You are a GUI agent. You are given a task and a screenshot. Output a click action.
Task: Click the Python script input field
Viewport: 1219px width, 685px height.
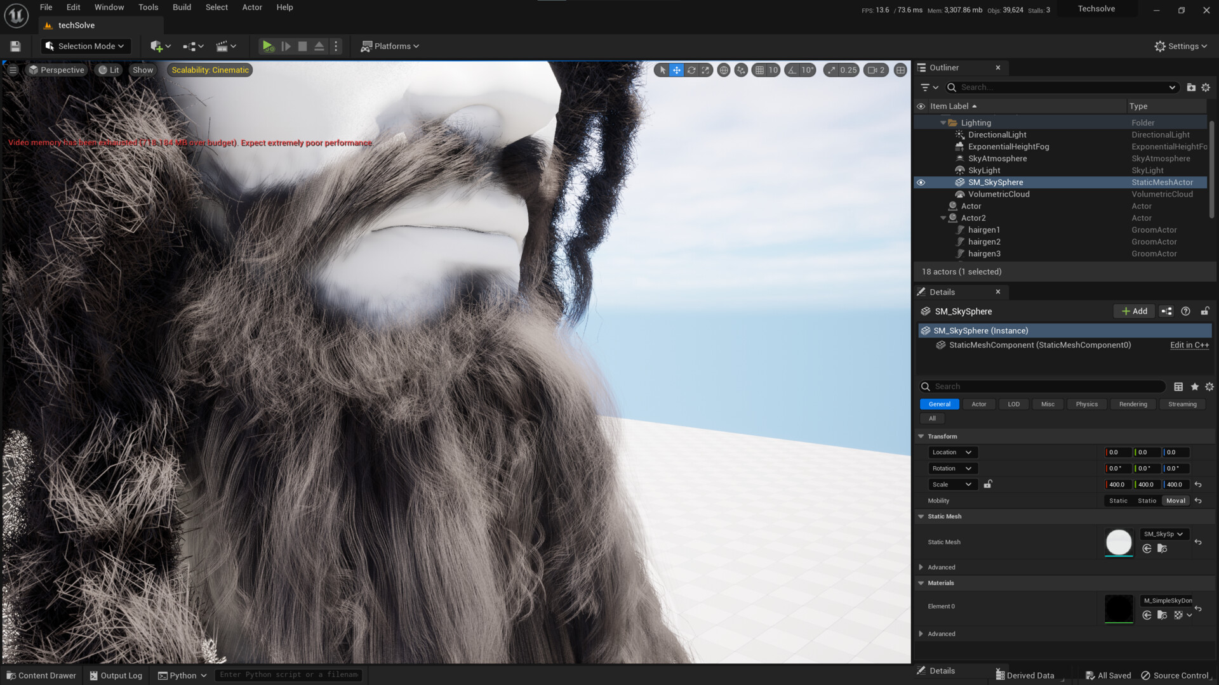tap(289, 674)
